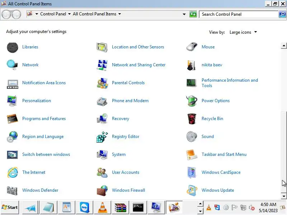Viewport: 287px width, 215px height.
Task: Open the Registry Editor link
Action: pyautogui.click(x=126, y=137)
